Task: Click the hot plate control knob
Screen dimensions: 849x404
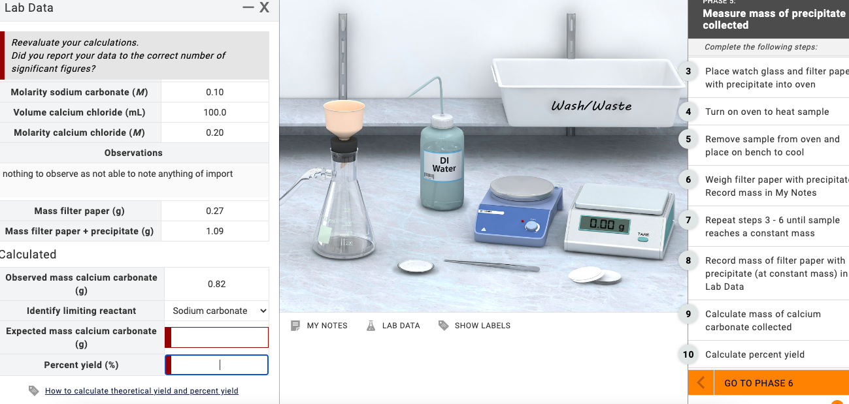Action: [533, 226]
